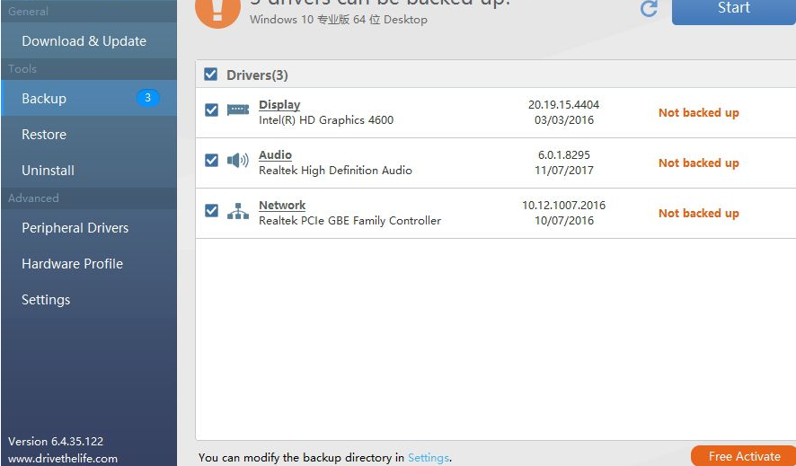Click the refresh icon beside Start

(x=649, y=9)
